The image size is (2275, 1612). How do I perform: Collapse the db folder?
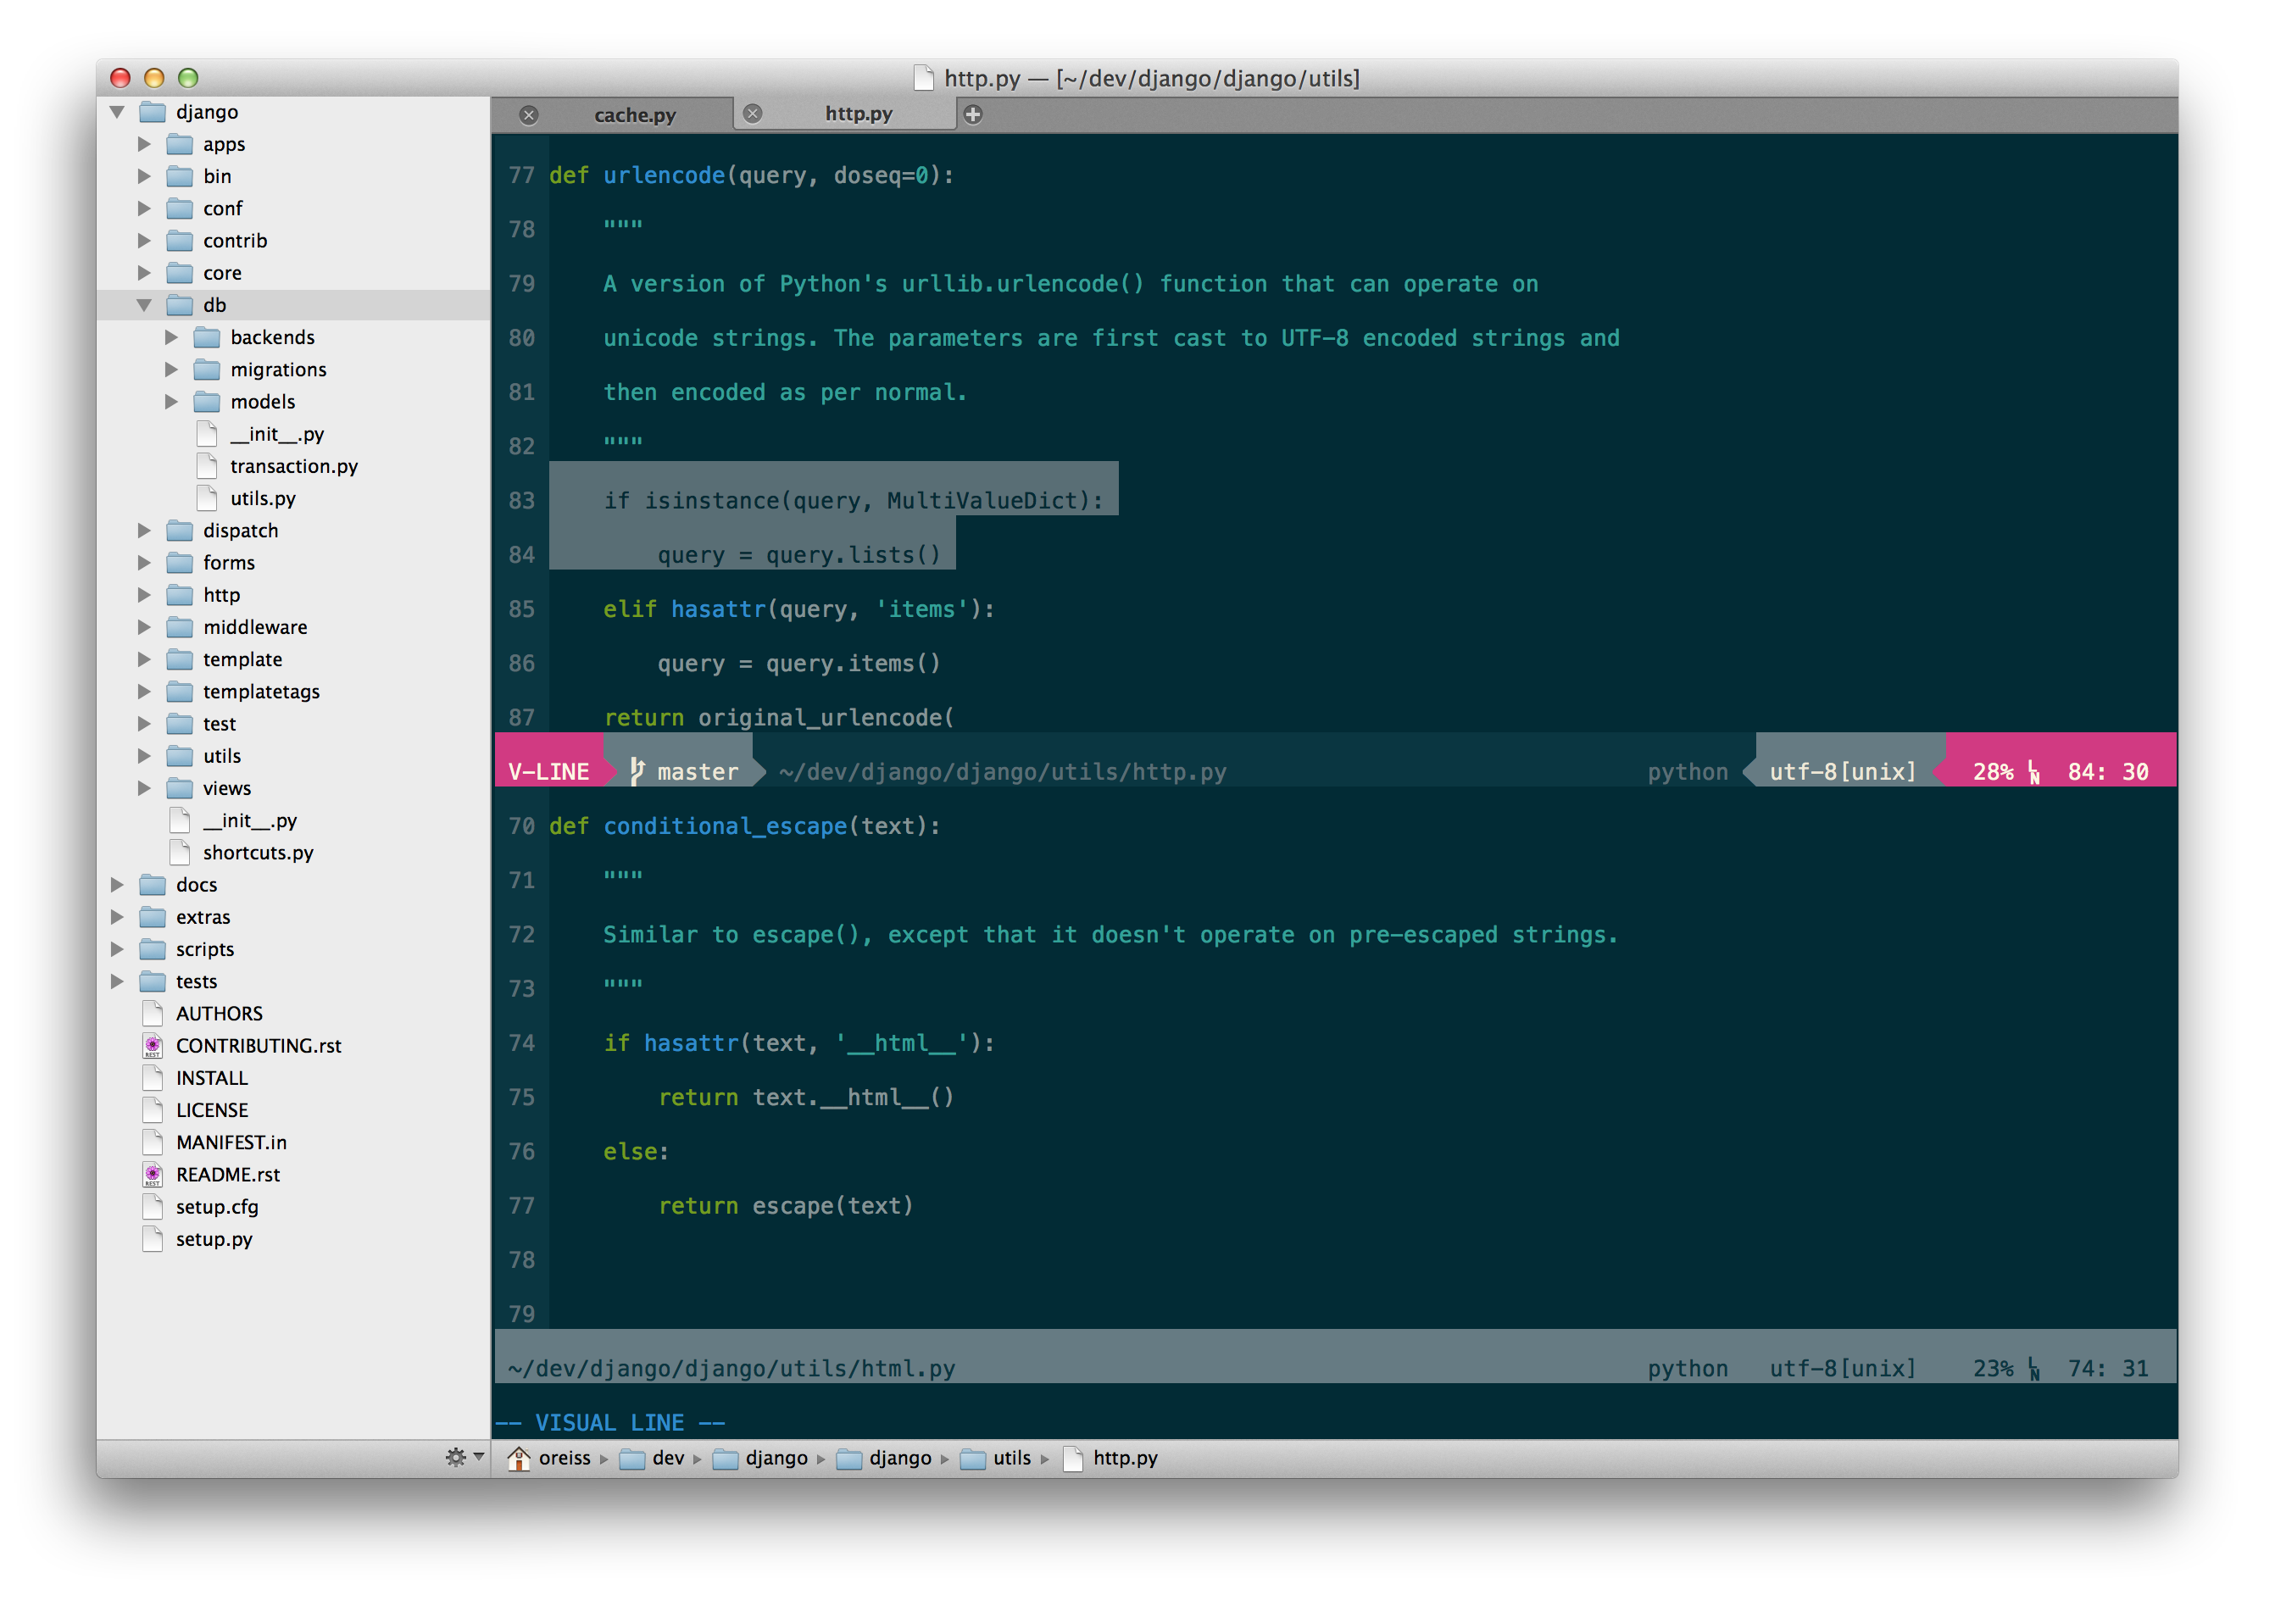(x=145, y=305)
